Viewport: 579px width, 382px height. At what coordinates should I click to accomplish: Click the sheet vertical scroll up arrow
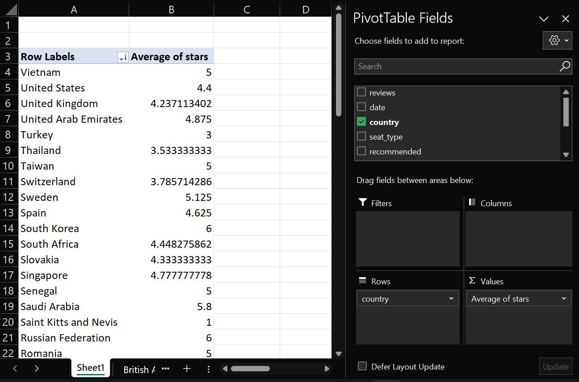(338, 7)
